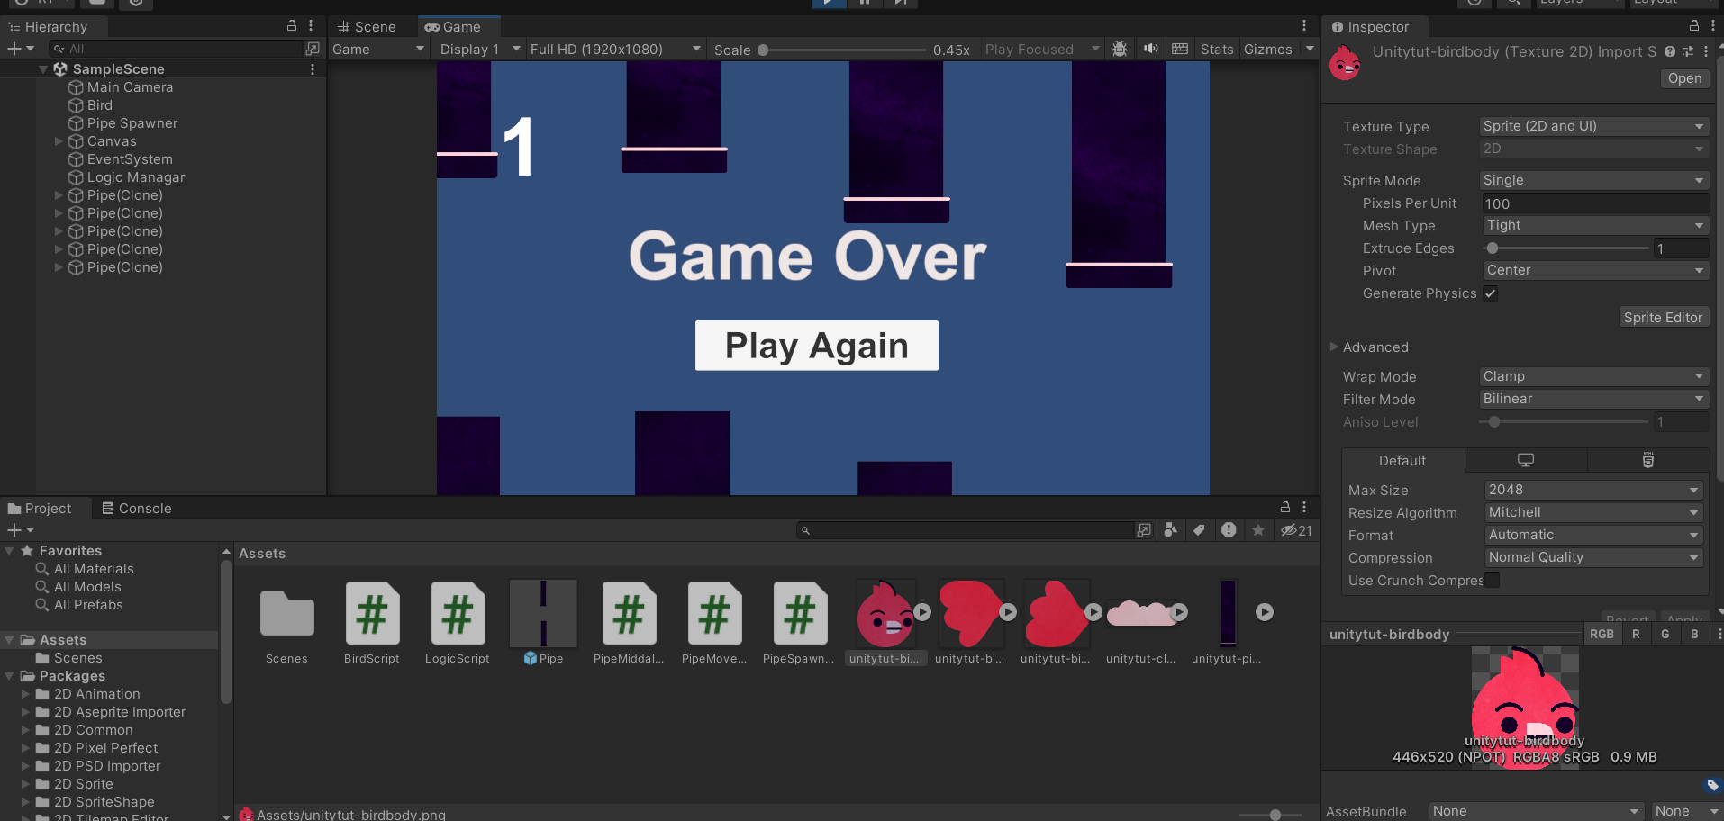
Task: Switch to the Console tab
Action: pyautogui.click(x=137, y=508)
